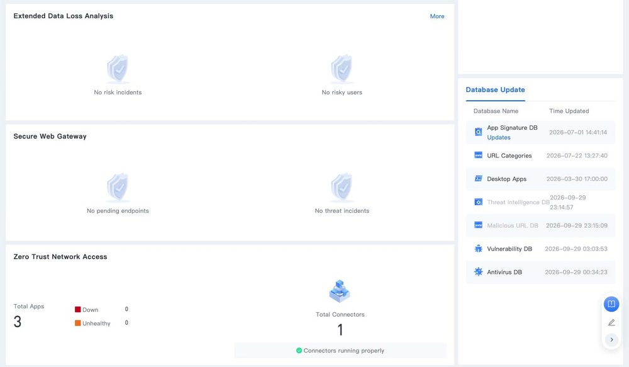Click the Vulnerability DB bug icon
Viewport: 629px width, 367px height.
(478, 249)
